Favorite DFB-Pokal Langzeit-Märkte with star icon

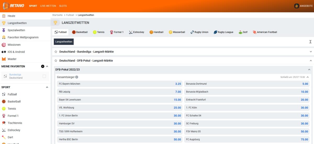(x=56, y=60)
